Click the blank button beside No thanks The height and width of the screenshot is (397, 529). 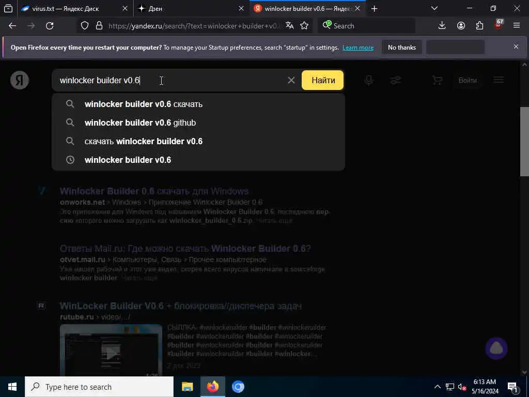click(x=455, y=47)
